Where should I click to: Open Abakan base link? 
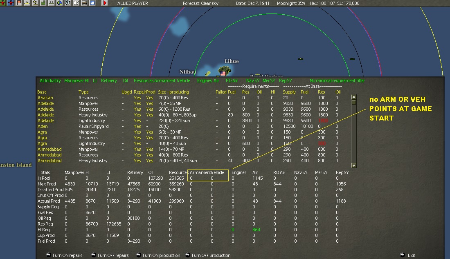click(45, 98)
